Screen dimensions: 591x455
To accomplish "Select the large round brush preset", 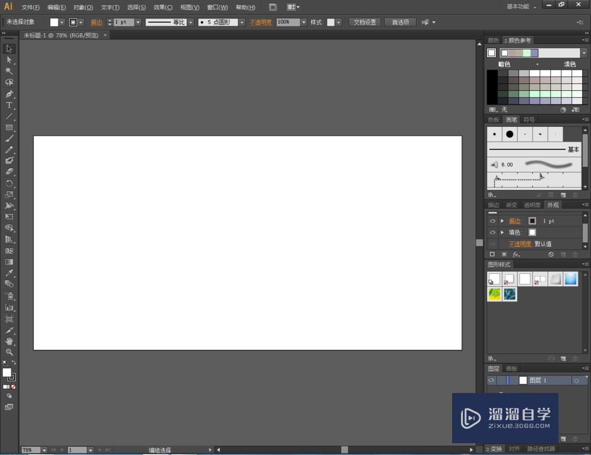I will click(x=509, y=134).
